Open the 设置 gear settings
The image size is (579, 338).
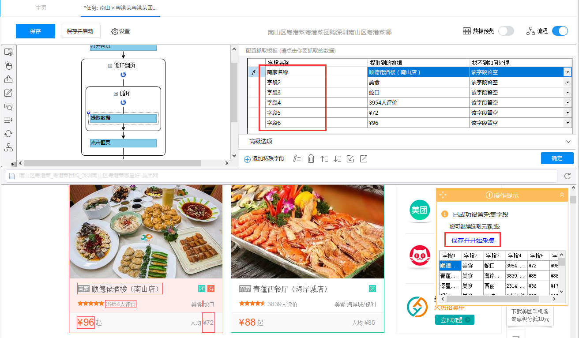click(120, 31)
